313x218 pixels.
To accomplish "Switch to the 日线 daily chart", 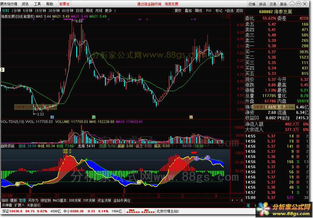I will [79, 11].
